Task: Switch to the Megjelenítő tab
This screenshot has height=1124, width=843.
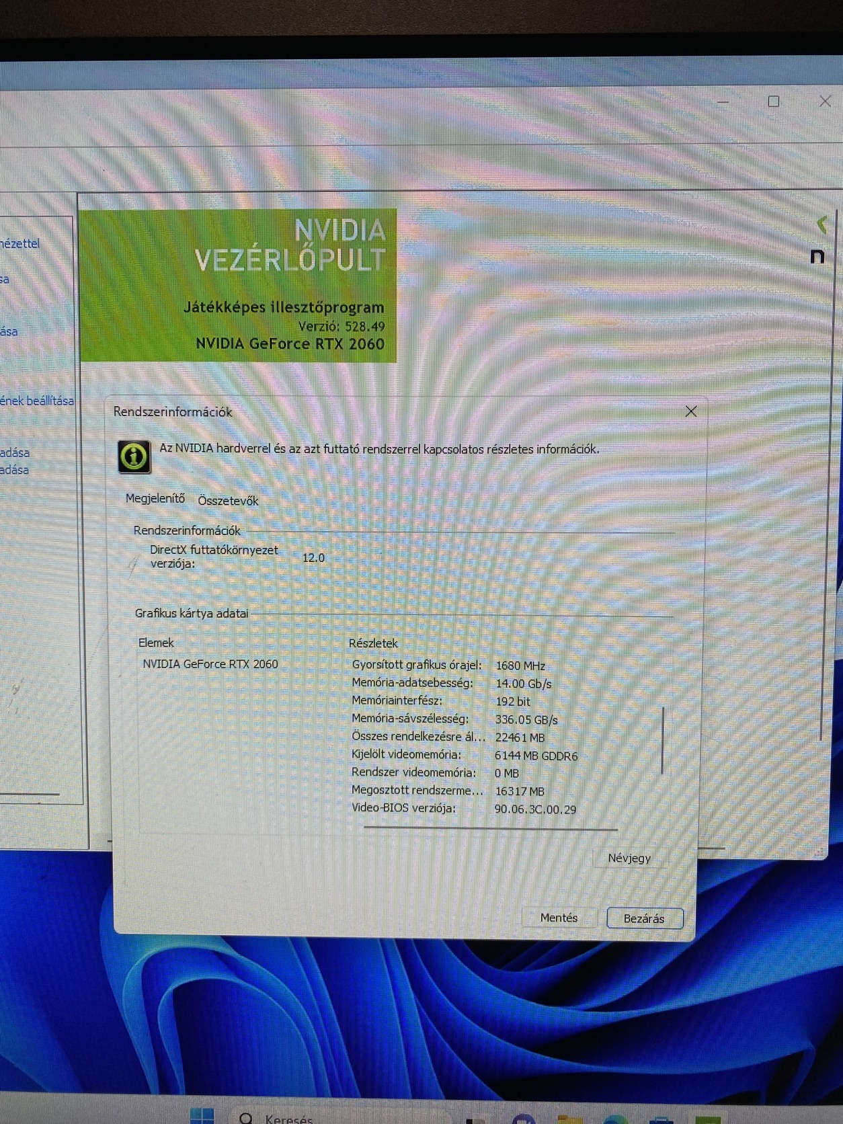Action: point(155,498)
